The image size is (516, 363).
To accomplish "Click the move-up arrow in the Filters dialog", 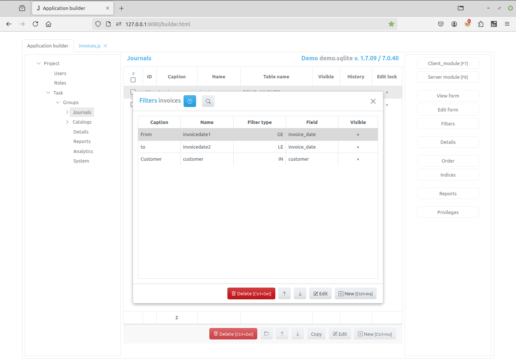I will coord(284,293).
